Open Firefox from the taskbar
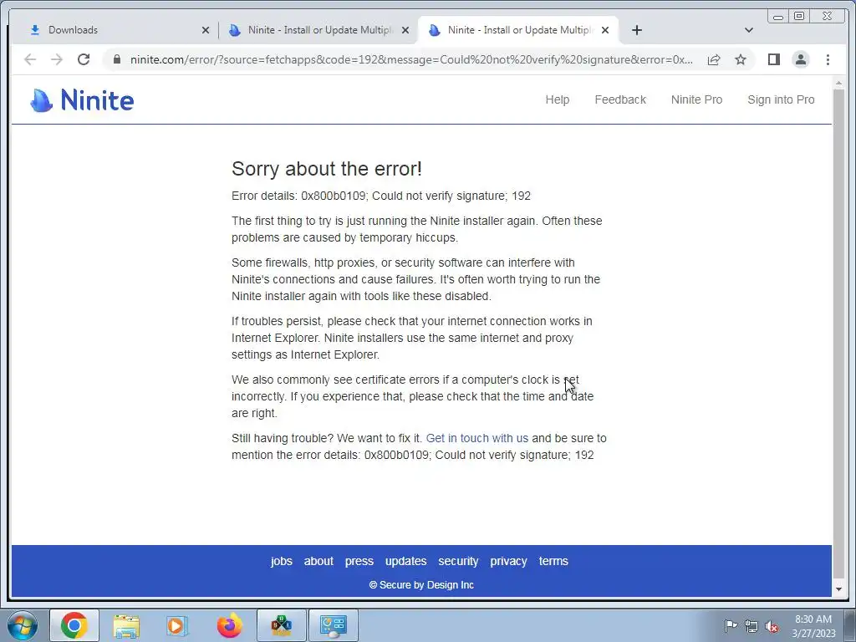 [229, 625]
